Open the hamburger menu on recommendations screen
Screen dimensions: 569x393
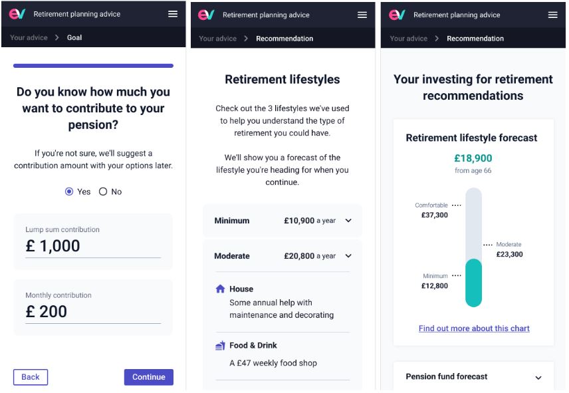552,15
